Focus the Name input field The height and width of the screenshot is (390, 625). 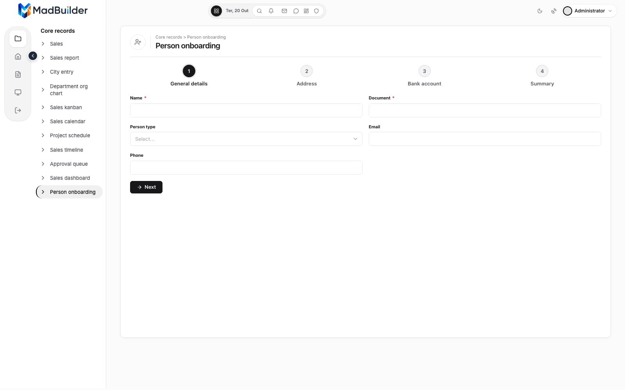pyautogui.click(x=246, y=110)
